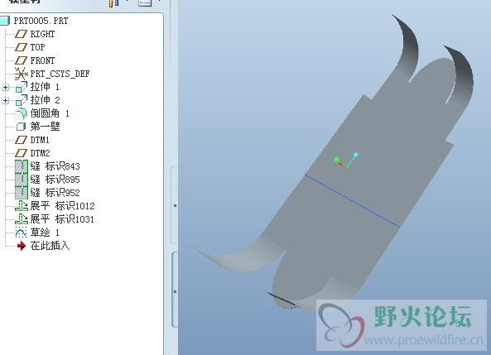The height and width of the screenshot is (355, 491).
Task: Click the 展平 标识1012 unbend icon
Action: point(22,206)
